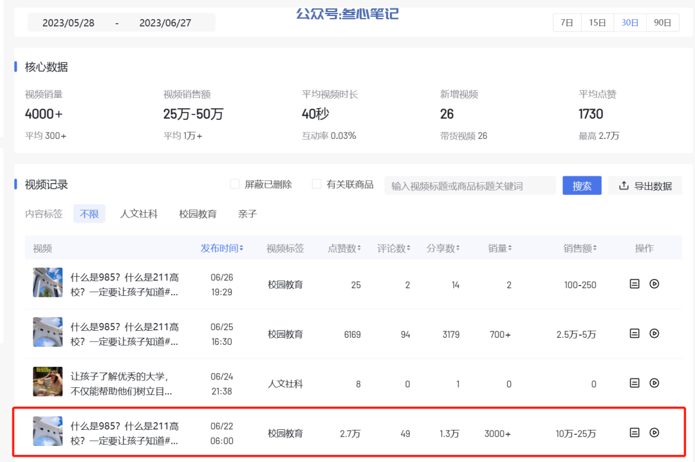695x462 pixels.
Task: Filter by 人文社科 content tag
Action: pyautogui.click(x=139, y=214)
